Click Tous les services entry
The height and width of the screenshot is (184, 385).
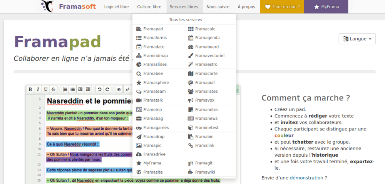186,20
